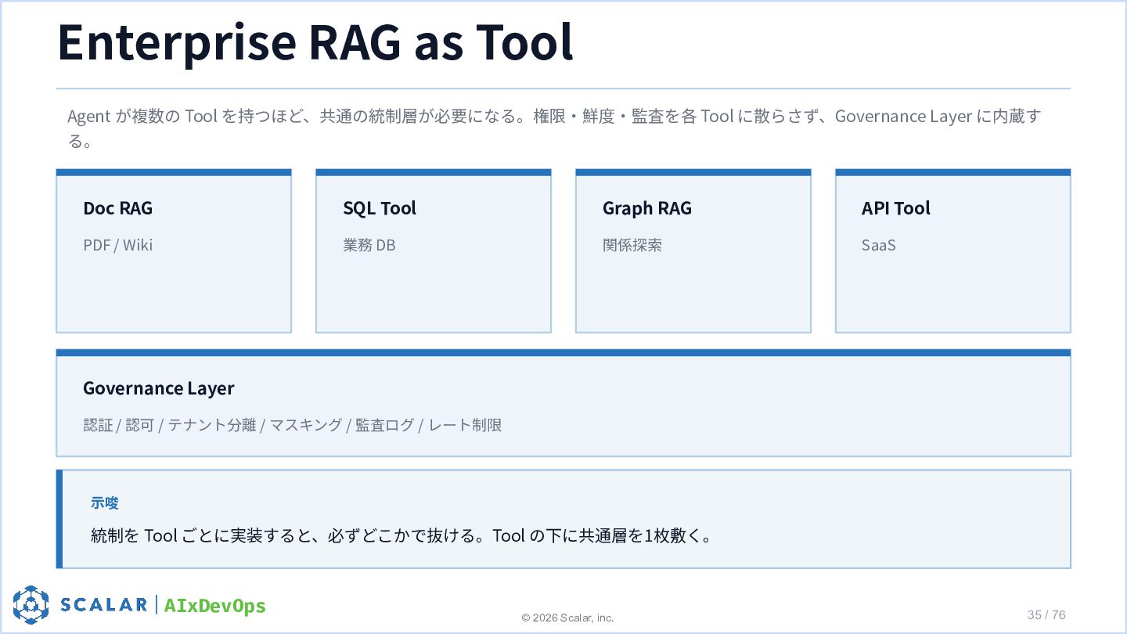Viewport: 1127px width, 634px height.
Task: Click the API Tool card heading
Action: tap(896, 208)
